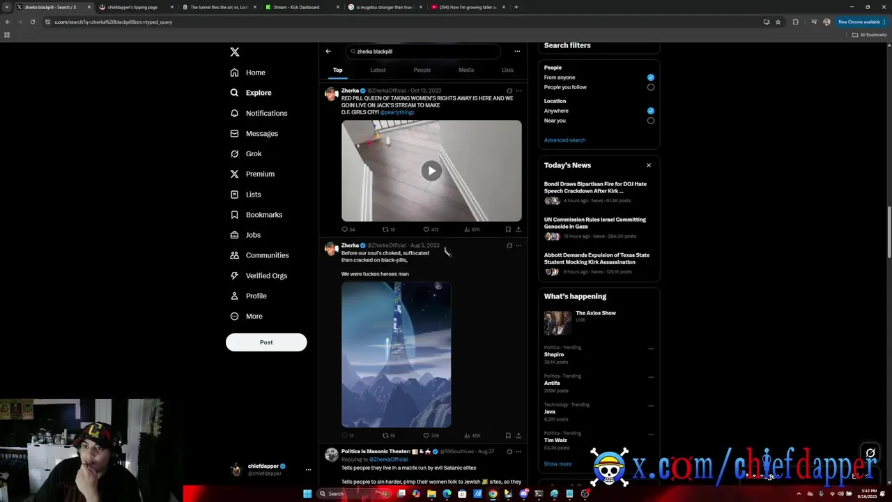892x502 pixels.
Task: Open Premium in sidebar
Action: [x=252, y=174]
